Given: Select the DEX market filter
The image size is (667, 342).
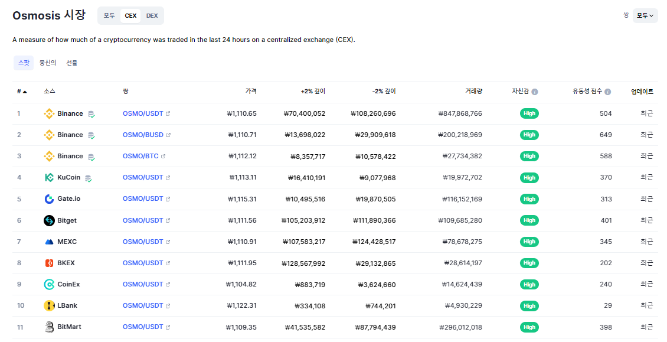Looking at the screenshot, I should (x=152, y=15).
